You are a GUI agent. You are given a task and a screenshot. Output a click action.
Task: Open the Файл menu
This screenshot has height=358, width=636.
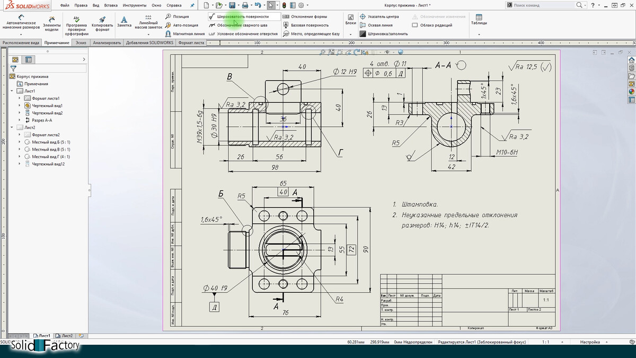pyautogui.click(x=65, y=5)
